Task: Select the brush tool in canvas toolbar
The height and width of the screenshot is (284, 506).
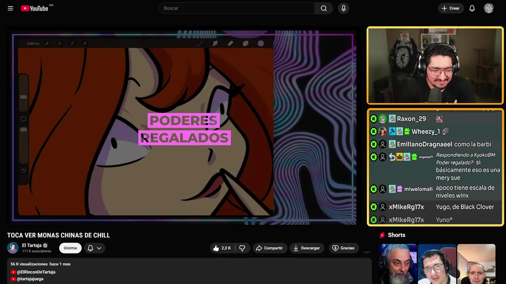Action: [200, 43]
